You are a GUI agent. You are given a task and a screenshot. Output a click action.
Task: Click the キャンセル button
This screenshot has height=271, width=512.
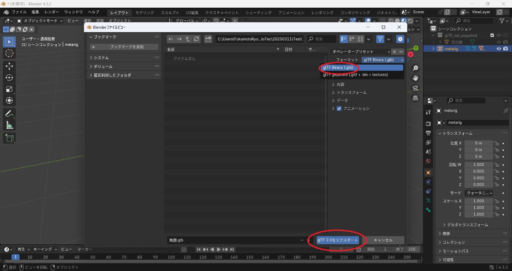pyautogui.click(x=383, y=240)
